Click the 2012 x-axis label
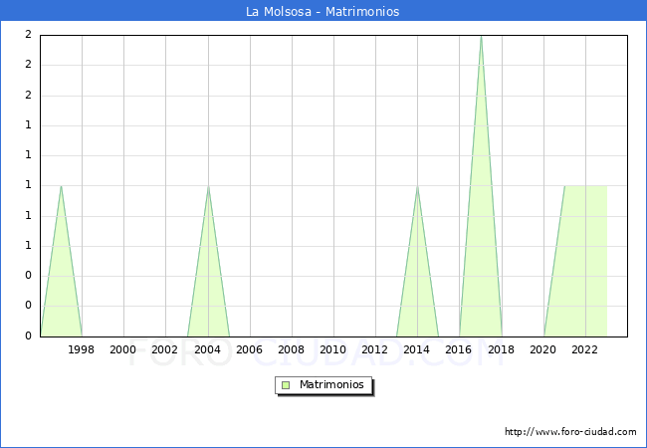The width and height of the screenshot is (647, 448). (374, 349)
